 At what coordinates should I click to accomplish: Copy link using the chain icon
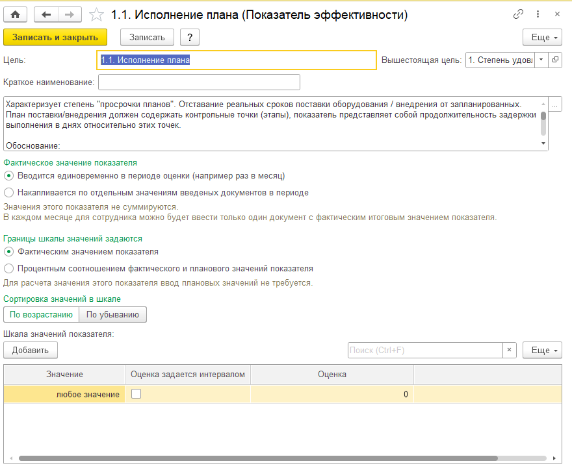(518, 14)
